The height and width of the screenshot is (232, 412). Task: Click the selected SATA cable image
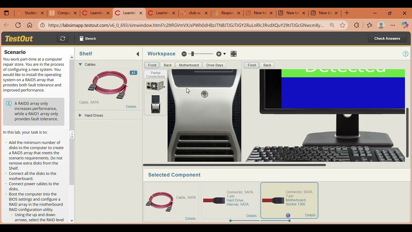pos(160,201)
